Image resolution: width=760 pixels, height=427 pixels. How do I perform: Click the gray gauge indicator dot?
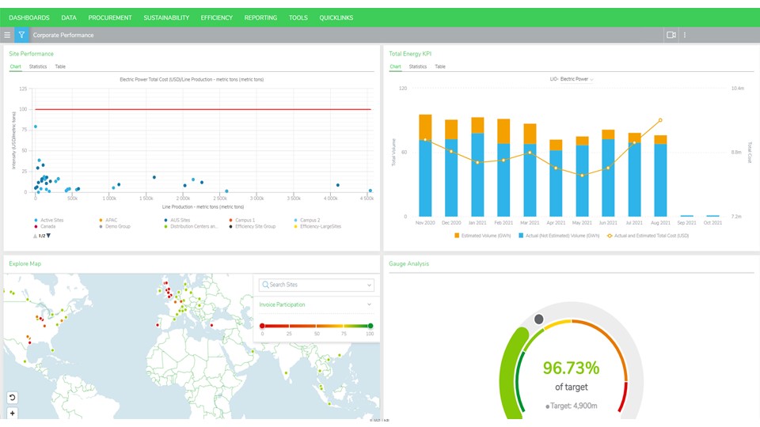pos(538,319)
